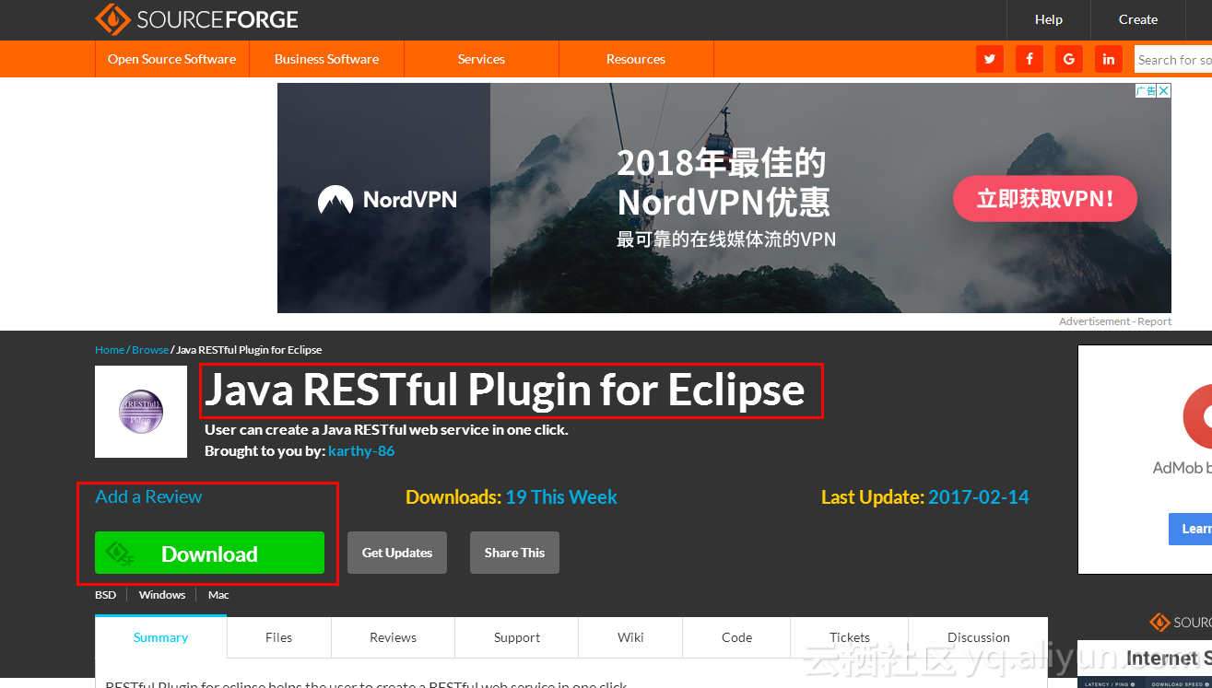Open the Facebook social icon

click(x=1030, y=59)
